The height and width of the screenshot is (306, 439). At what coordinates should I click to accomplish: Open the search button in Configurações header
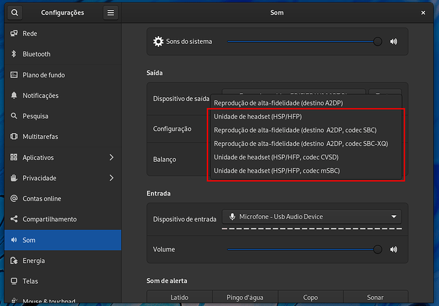[x=15, y=13]
